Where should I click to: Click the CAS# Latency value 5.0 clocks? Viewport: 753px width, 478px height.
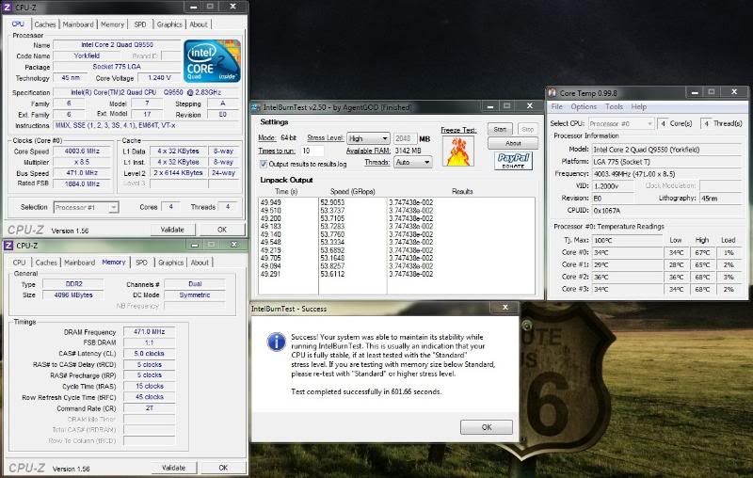coord(150,353)
